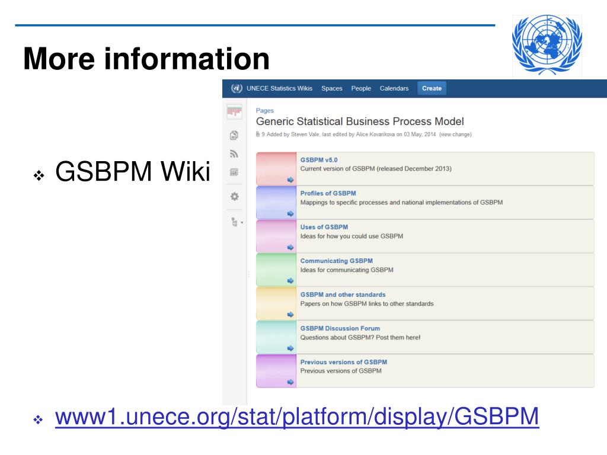Open UNECE Statistics Wikis home
The image size is (607, 455).
click(280, 88)
